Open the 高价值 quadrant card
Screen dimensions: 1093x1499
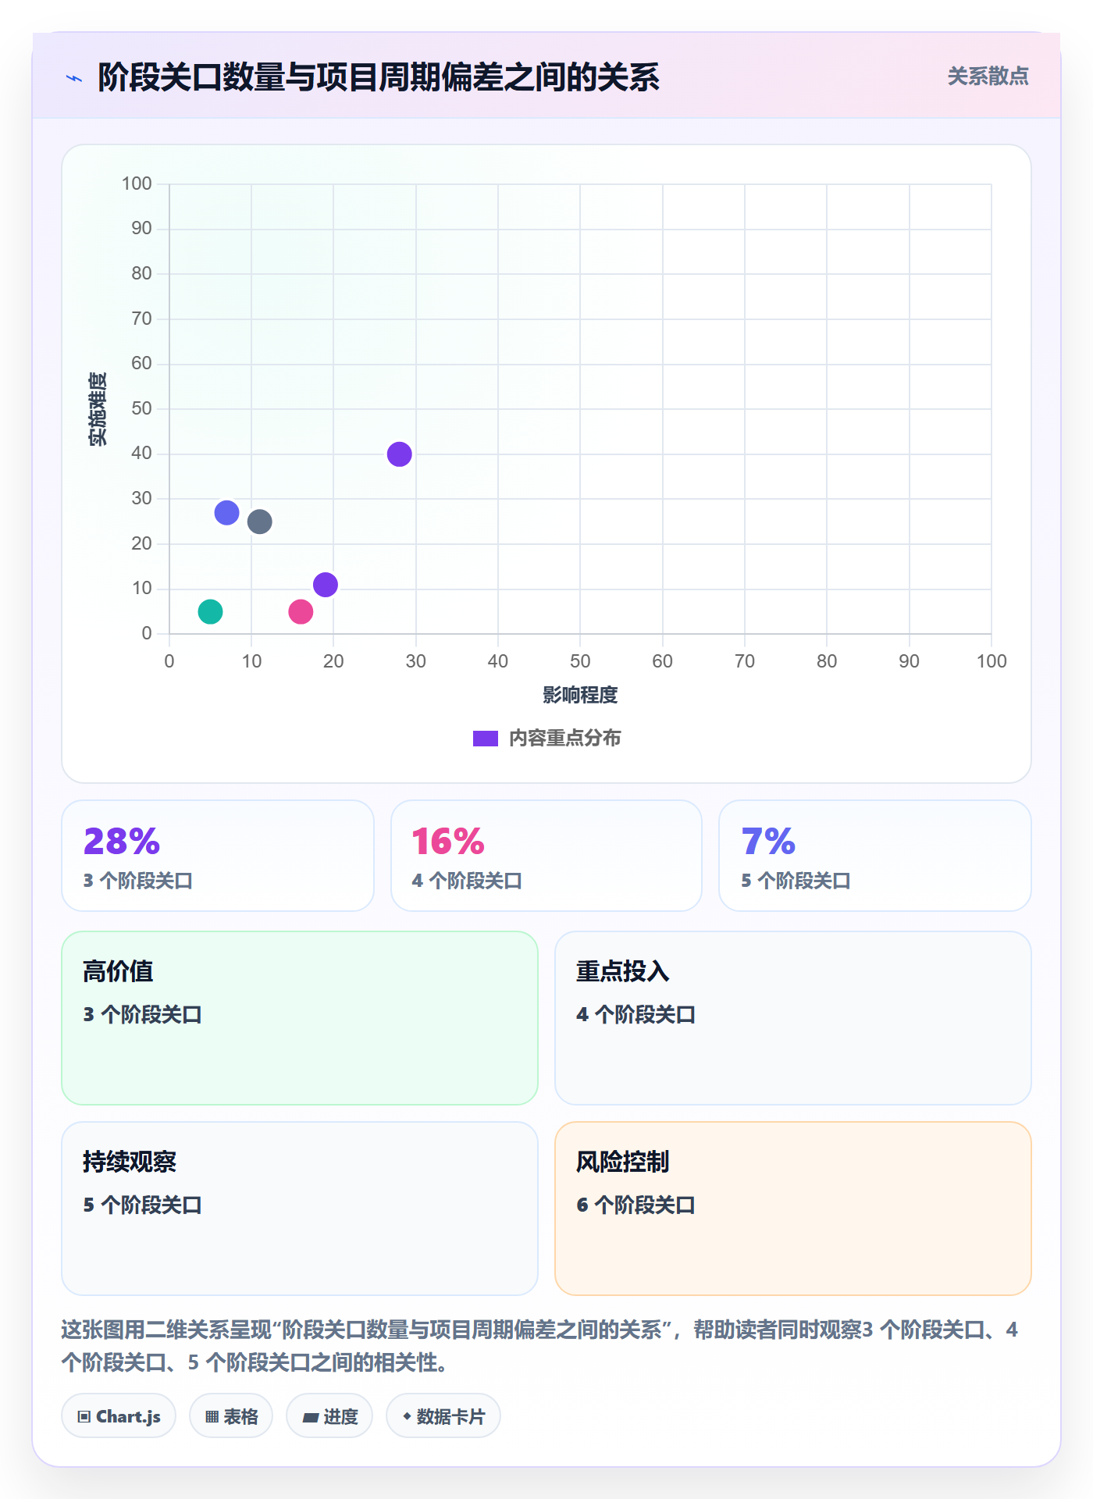(300, 1018)
